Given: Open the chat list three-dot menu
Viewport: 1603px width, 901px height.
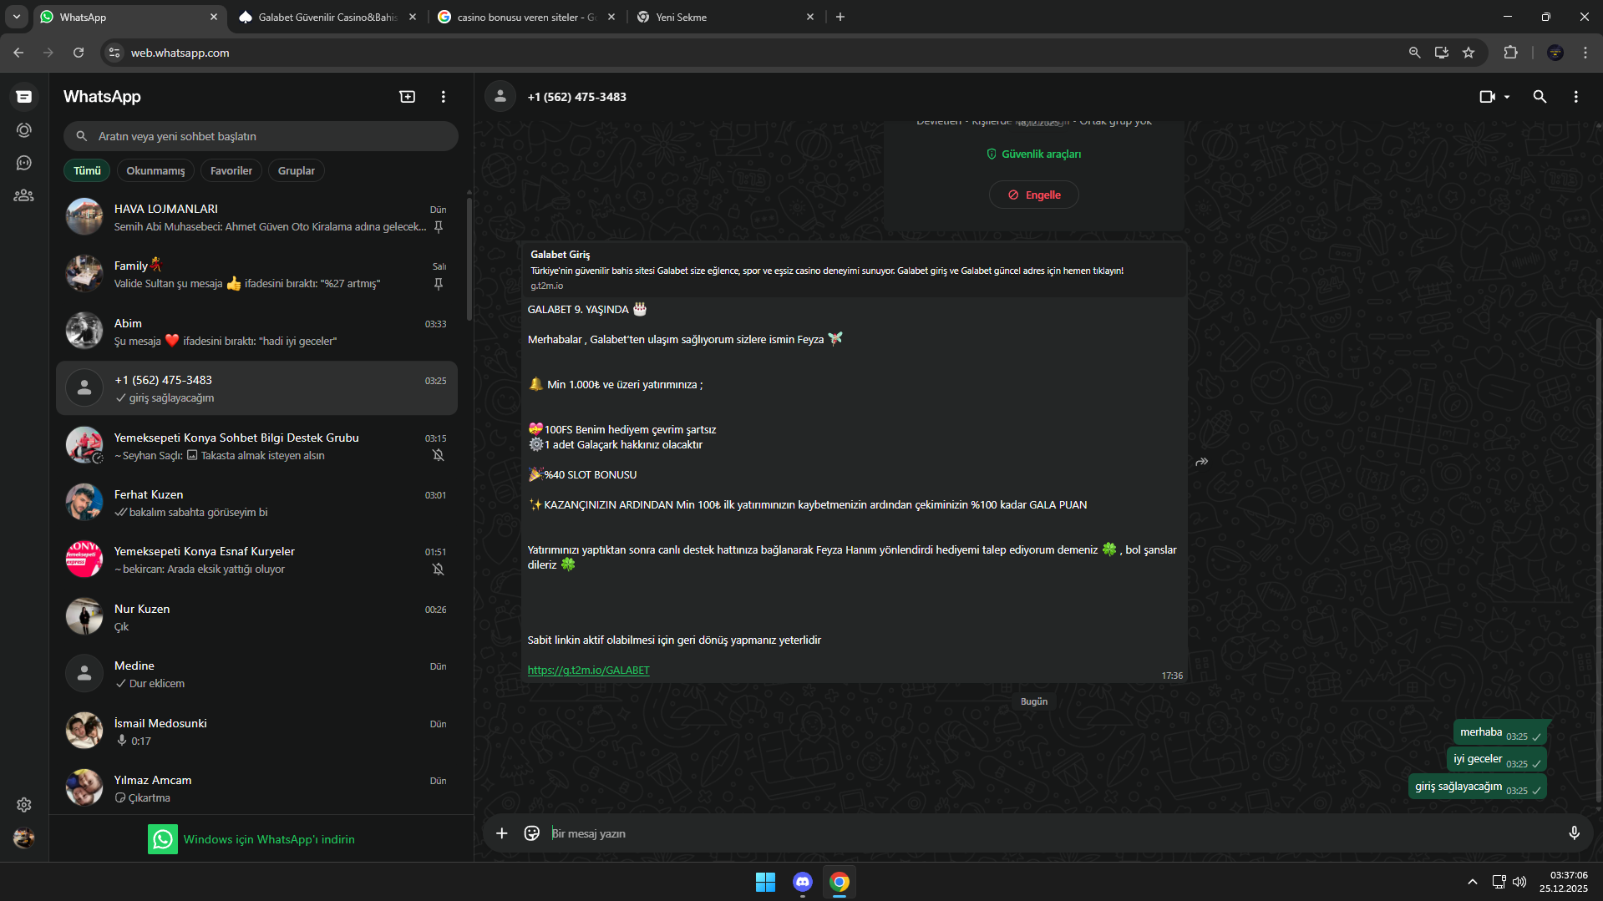Looking at the screenshot, I should pos(444,97).
